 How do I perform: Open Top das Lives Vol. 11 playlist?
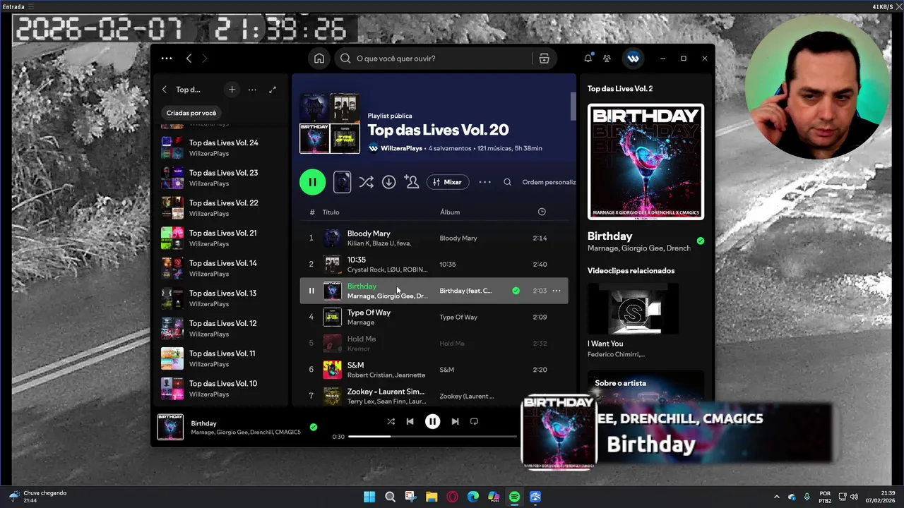click(x=221, y=358)
